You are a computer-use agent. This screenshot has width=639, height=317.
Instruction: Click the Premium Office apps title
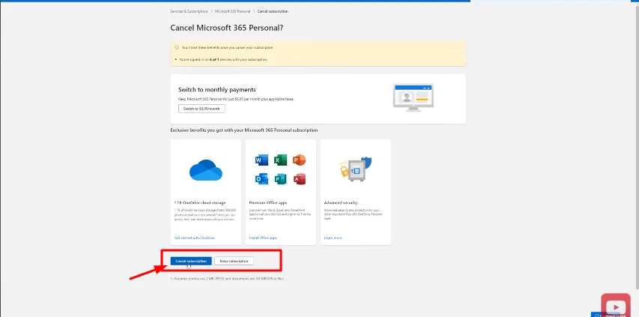(267, 202)
